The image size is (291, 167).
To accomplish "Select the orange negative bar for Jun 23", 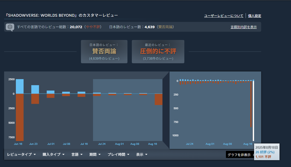I will click(35, 99).
